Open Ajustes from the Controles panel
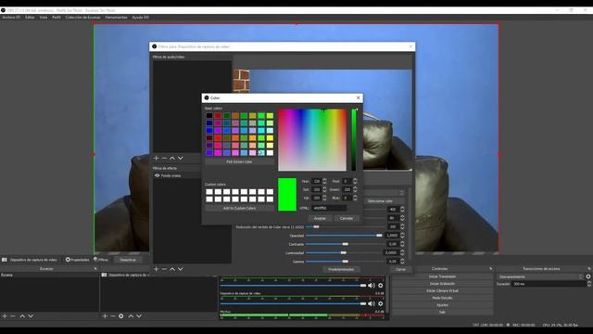This screenshot has height=334, width=593. [442, 305]
